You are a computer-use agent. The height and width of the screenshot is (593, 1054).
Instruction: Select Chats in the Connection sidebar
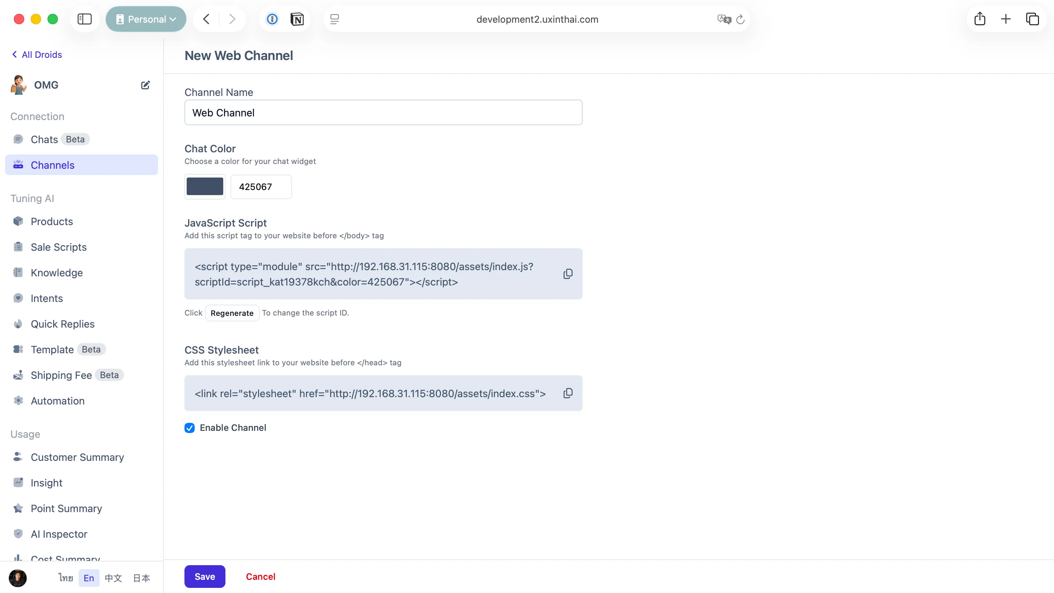tap(45, 139)
